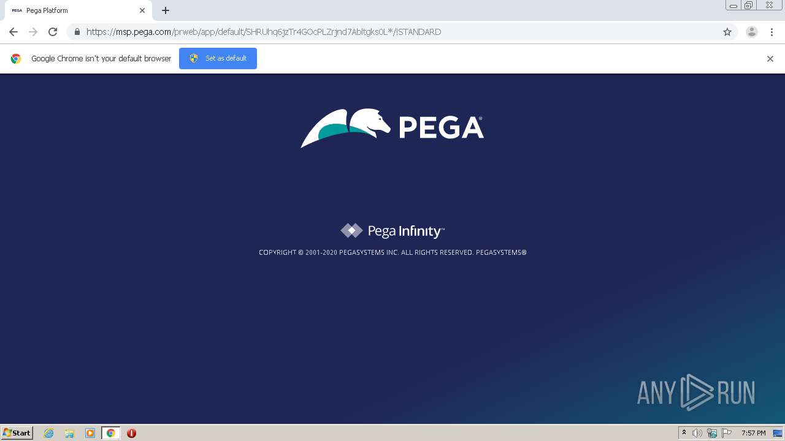Go back to the previous page
785x441 pixels.
coord(13,32)
